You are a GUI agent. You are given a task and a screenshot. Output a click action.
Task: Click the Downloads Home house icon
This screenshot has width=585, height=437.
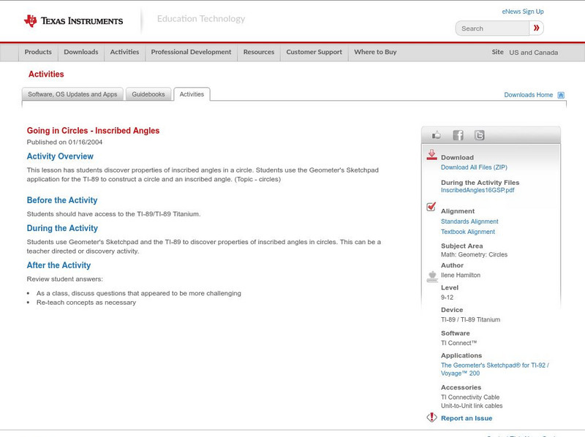[x=561, y=95]
